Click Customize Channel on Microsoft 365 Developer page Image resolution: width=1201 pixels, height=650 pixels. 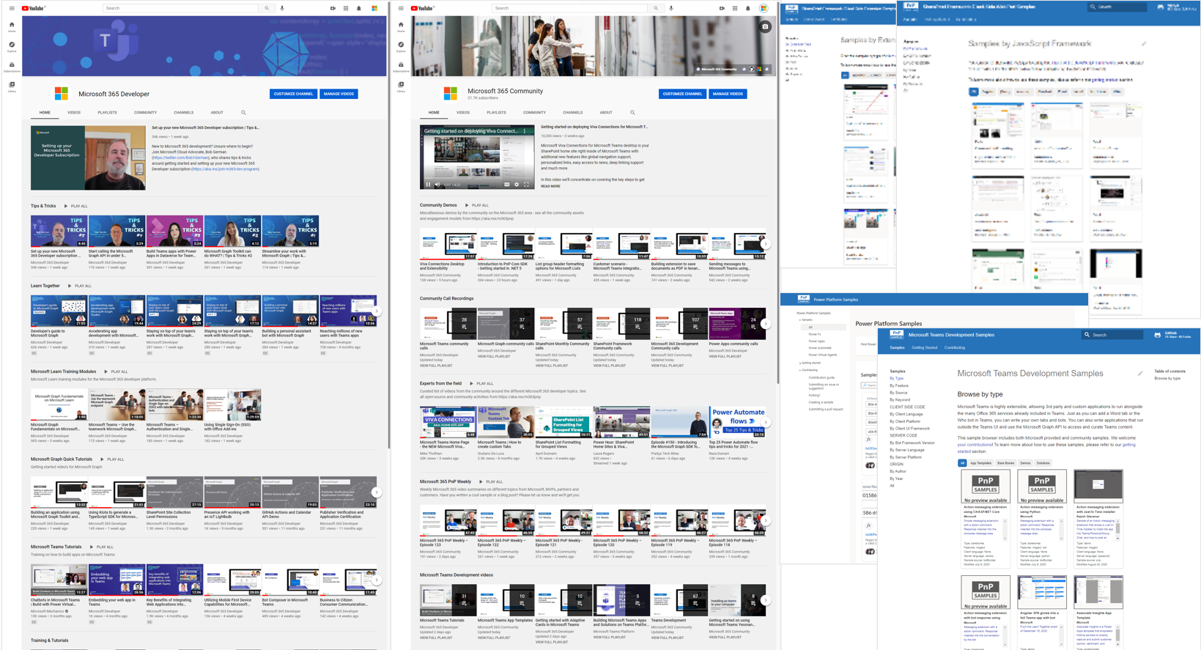click(293, 94)
